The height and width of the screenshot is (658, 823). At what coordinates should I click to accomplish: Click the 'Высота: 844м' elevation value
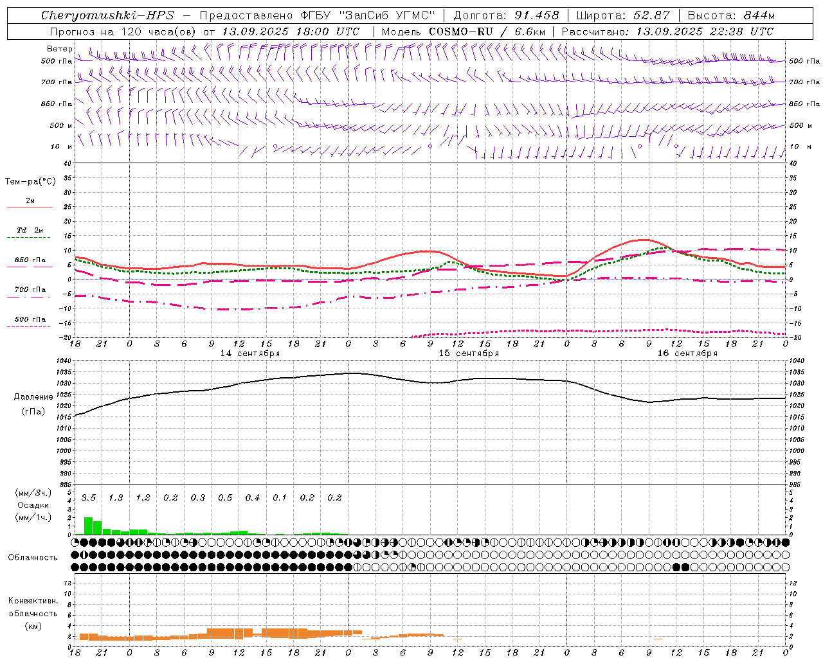731,15
